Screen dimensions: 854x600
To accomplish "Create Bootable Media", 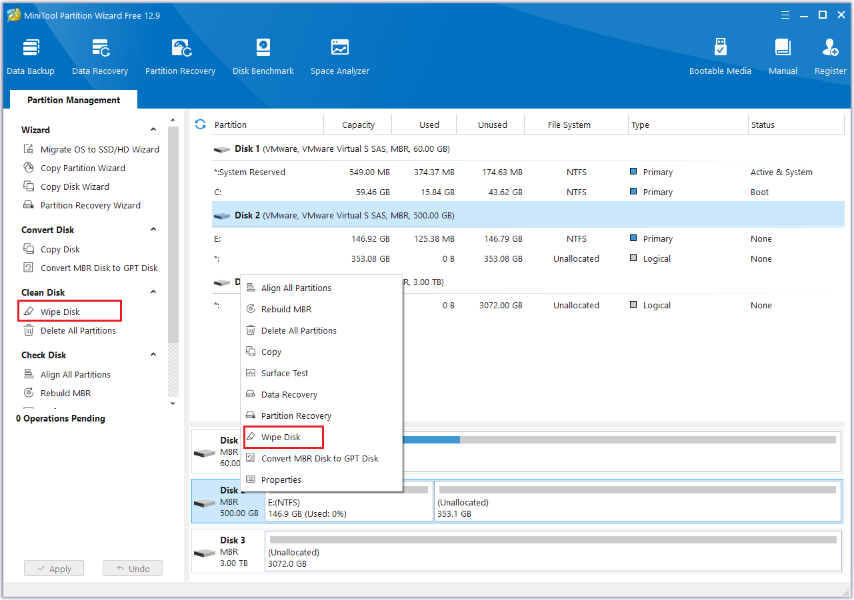I will coord(720,57).
